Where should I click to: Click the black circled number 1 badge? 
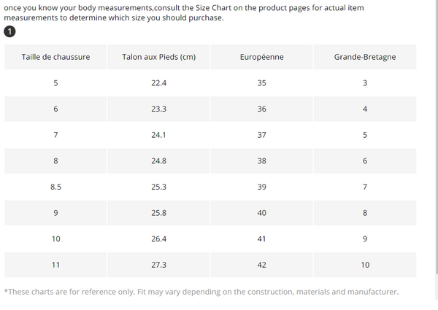point(9,31)
